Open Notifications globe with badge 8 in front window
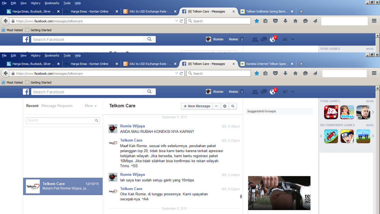 273,92
